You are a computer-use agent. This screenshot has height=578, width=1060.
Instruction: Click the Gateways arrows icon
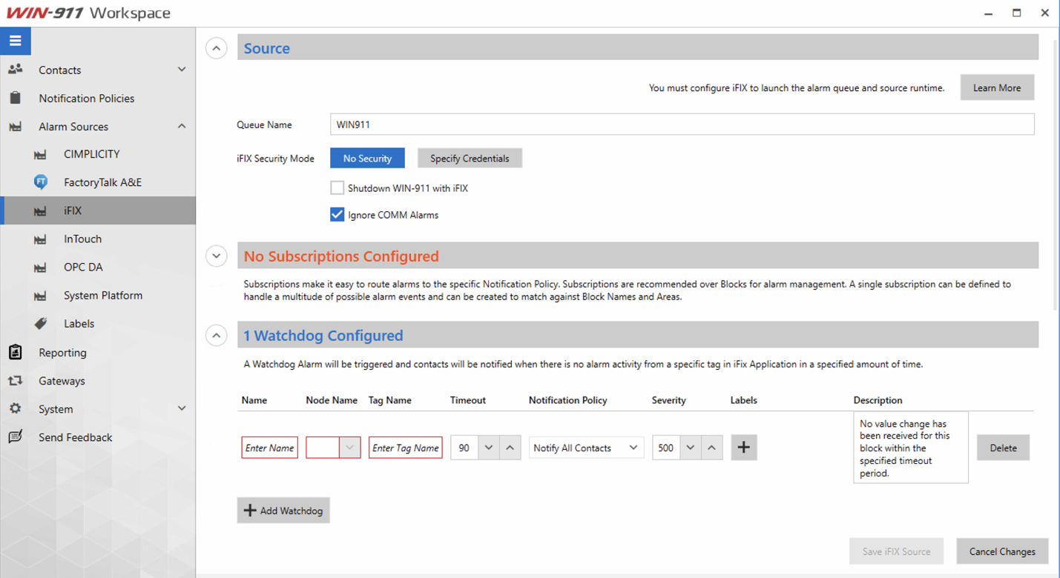pos(15,381)
